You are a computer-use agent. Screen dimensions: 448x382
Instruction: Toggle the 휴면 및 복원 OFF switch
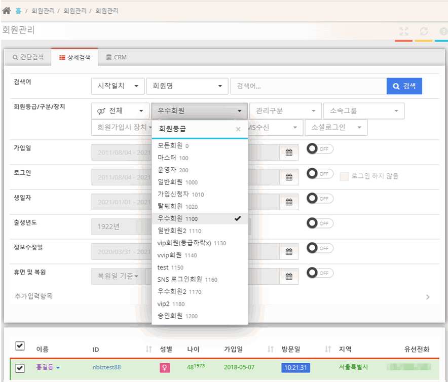(x=320, y=273)
